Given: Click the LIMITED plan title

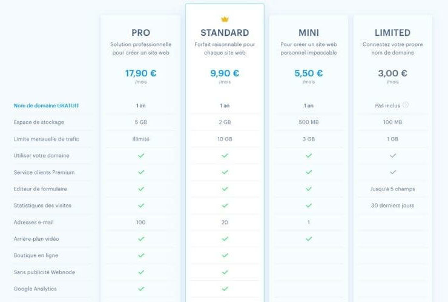Looking at the screenshot, I should click(x=392, y=33).
